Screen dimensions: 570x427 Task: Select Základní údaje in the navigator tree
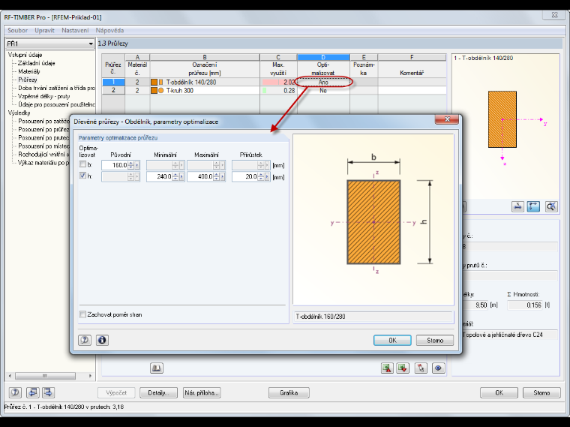(36, 63)
